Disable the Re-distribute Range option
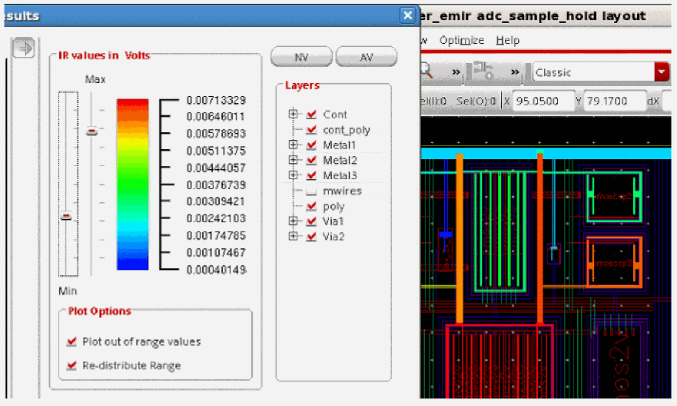 [72, 365]
